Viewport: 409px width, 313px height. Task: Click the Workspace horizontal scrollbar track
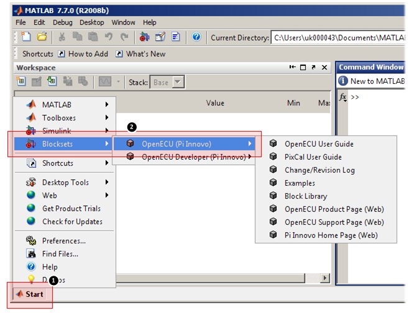pyautogui.click(x=312, y=278)
